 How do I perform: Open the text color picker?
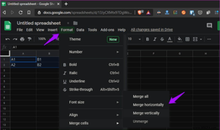(170, 39)
